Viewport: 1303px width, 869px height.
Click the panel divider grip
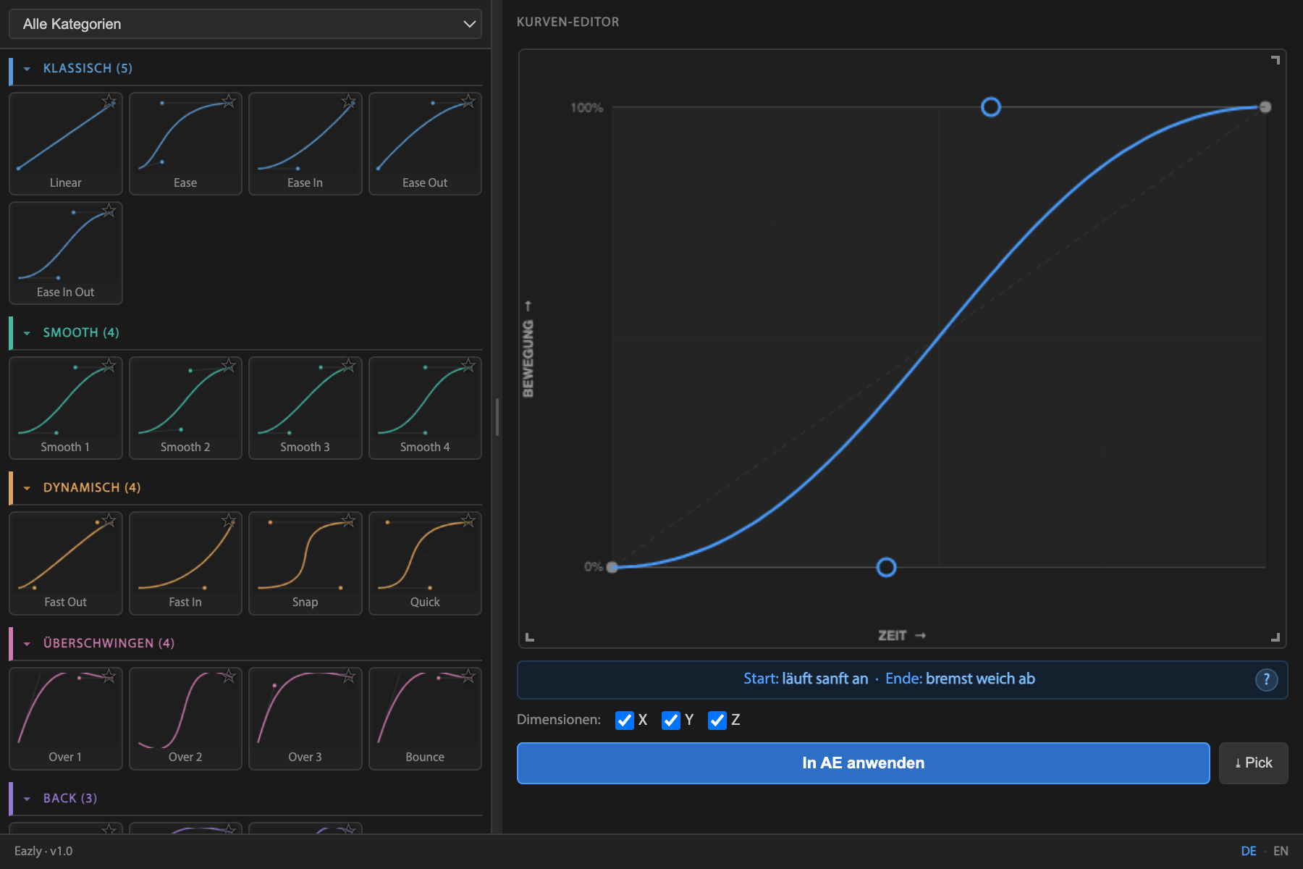point(497,416)
